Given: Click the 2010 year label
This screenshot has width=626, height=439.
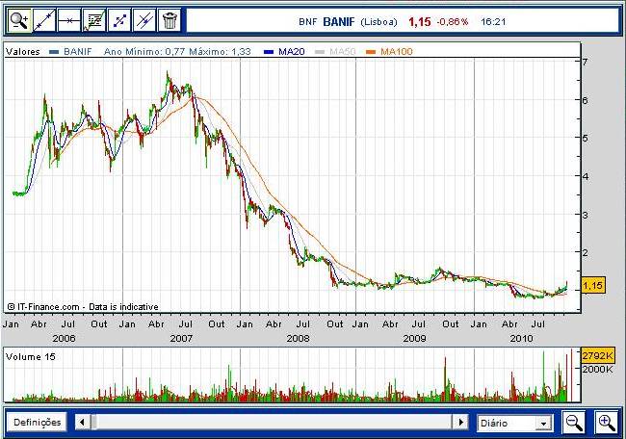Looking at the screenshot, I should point(521,339).
